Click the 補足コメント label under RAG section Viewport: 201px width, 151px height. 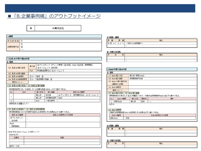(x=118, y=90)
